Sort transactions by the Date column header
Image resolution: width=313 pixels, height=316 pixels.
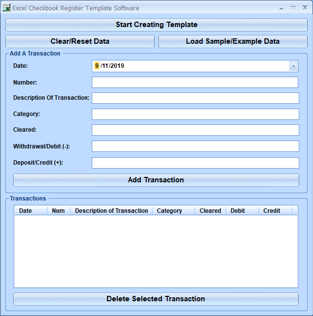31,211
